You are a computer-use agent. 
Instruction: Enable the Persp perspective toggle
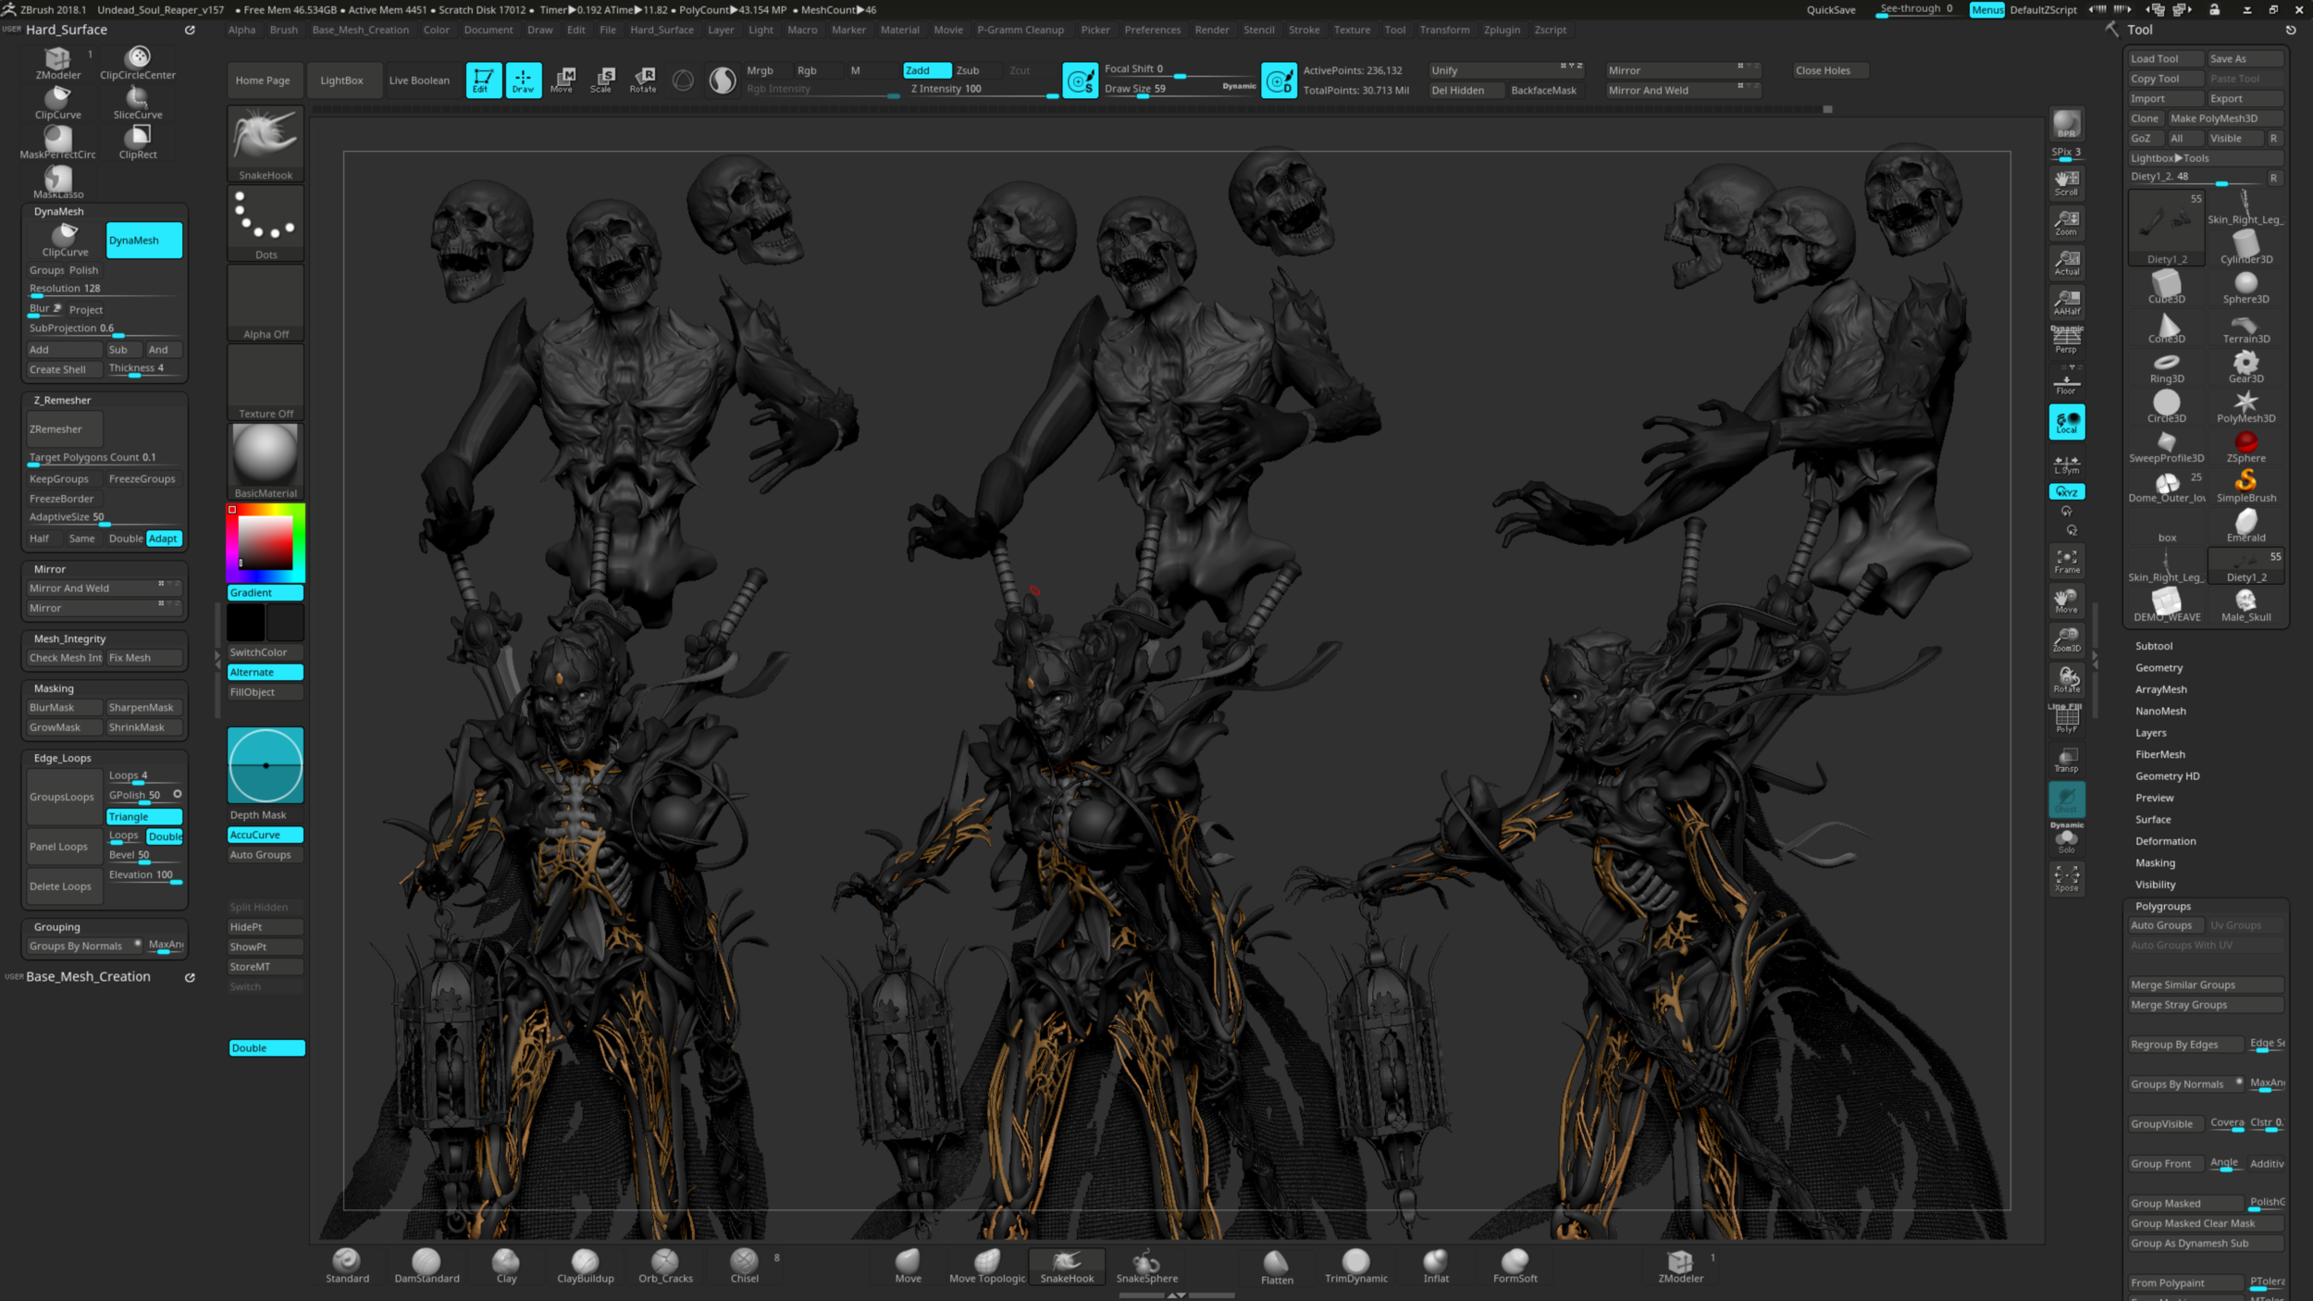click(2066, 340)
